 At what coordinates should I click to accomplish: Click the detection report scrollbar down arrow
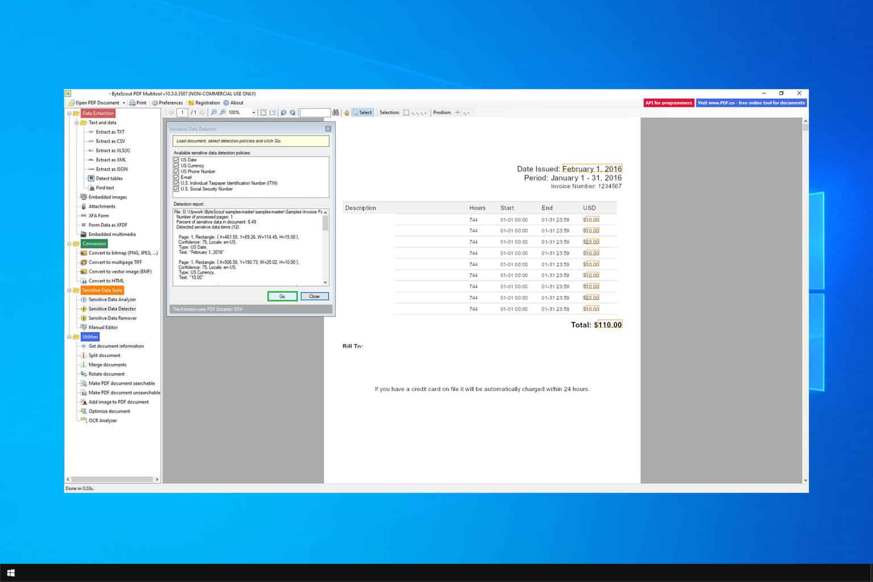pos(326,282)
